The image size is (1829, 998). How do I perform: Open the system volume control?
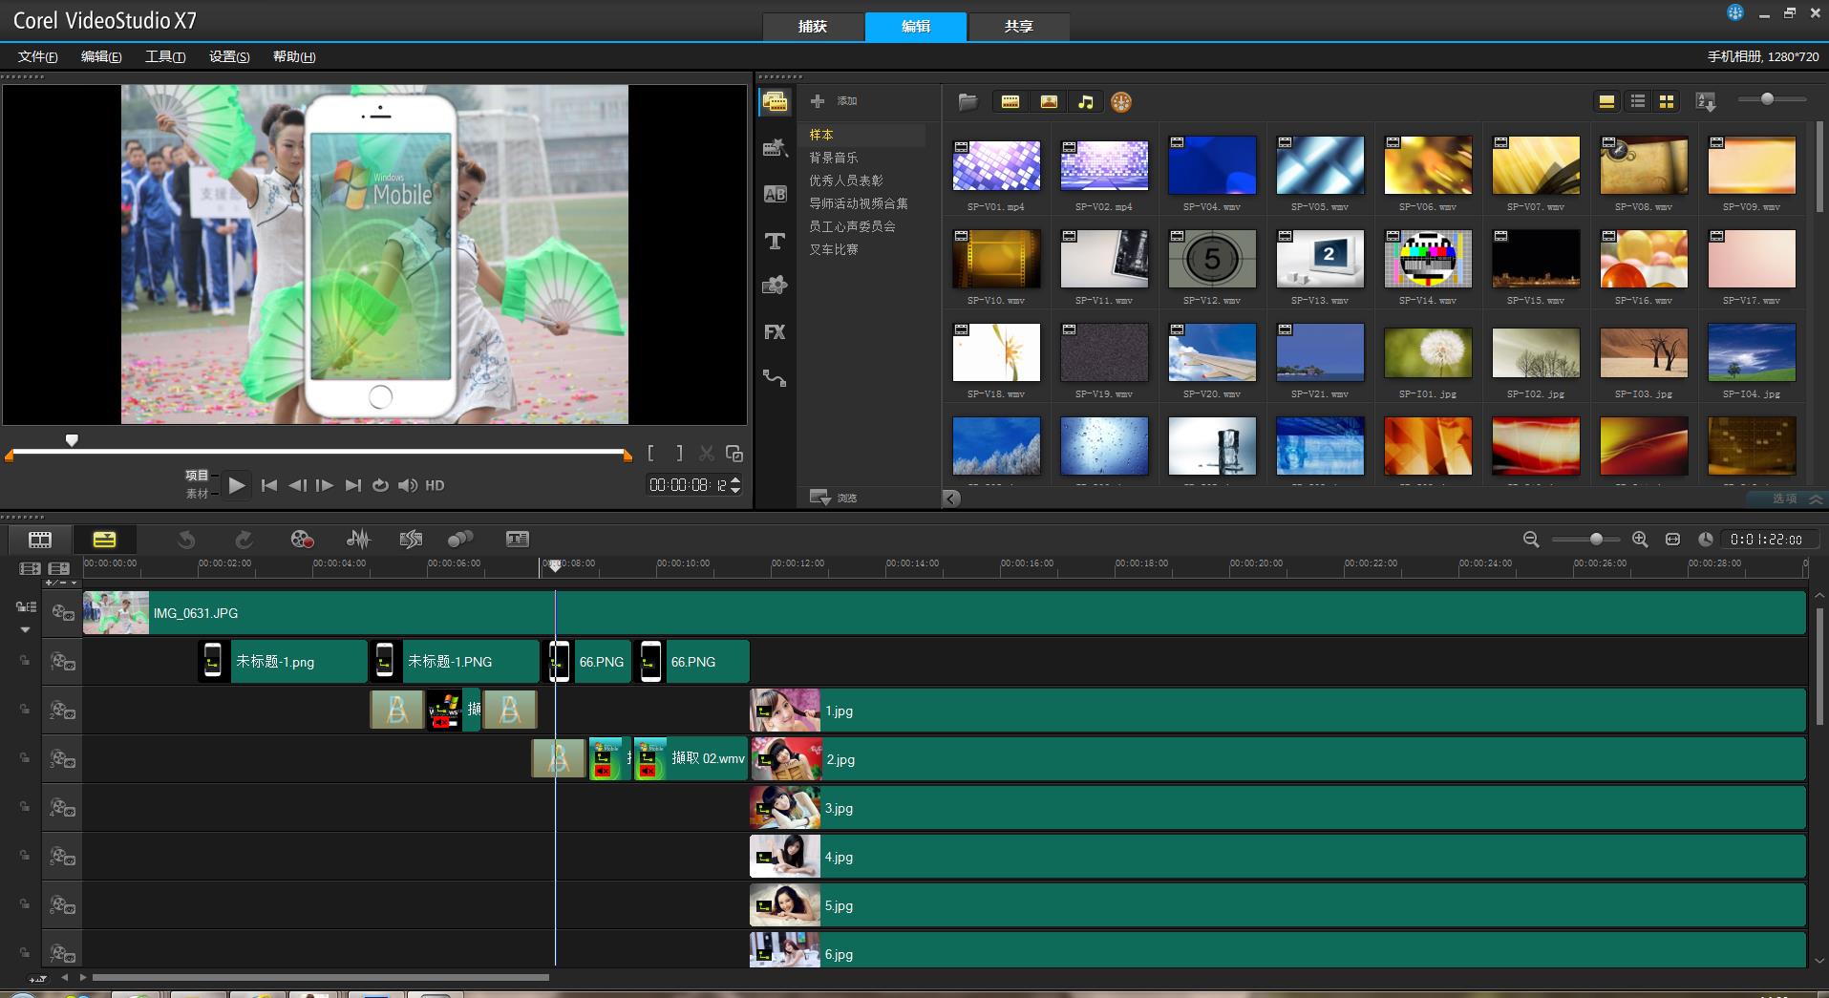click(408, 485)
